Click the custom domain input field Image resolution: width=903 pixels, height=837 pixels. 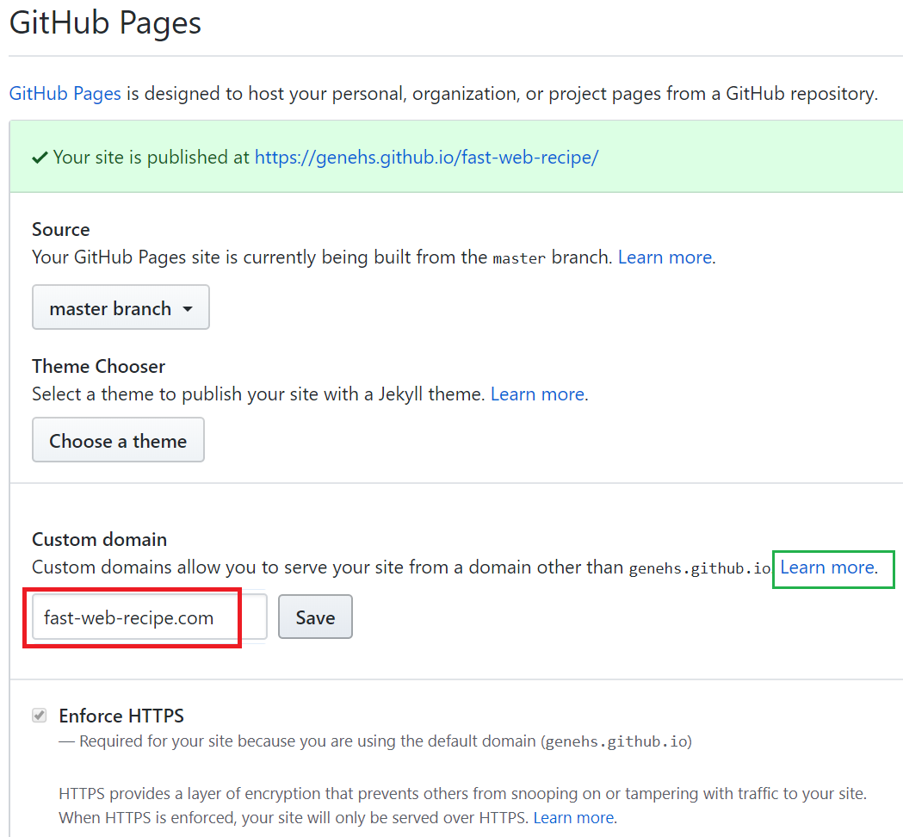pos(150,617)
